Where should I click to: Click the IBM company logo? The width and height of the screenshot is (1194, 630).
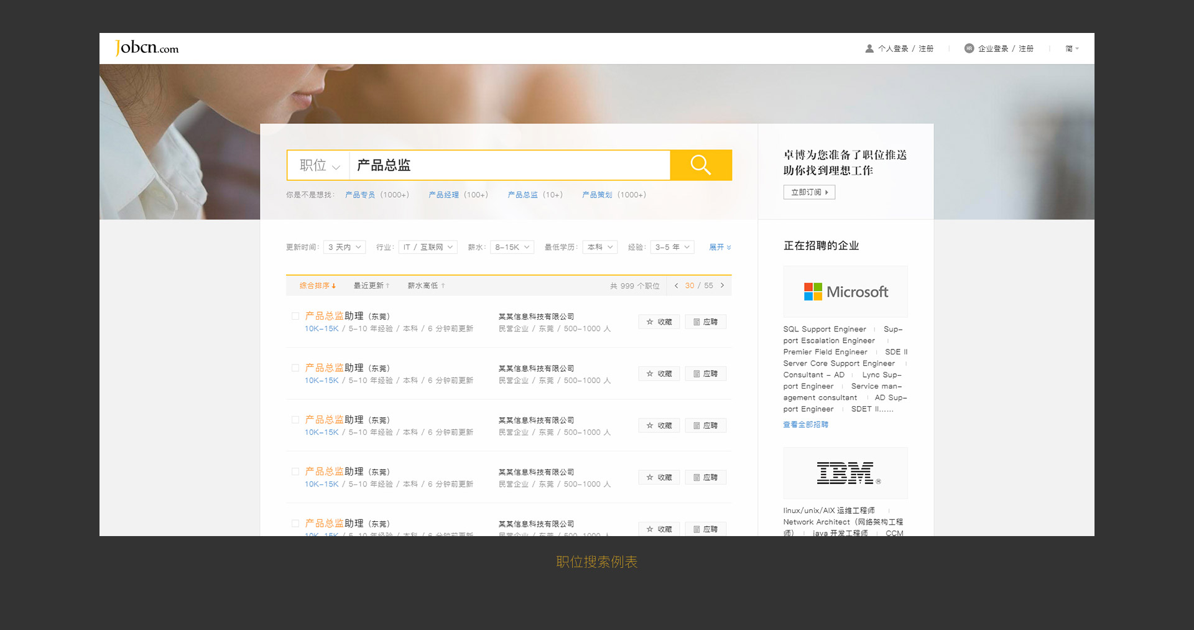(845, 473)
